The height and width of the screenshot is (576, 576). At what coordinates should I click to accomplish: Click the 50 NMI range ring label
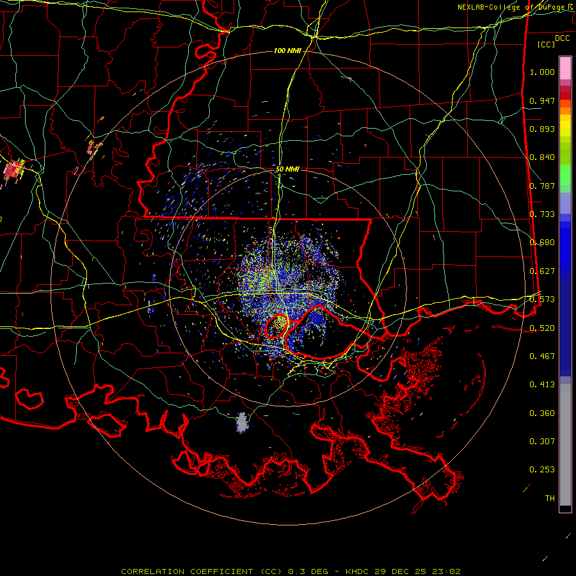pyautogui.click(x=287, y=169)
